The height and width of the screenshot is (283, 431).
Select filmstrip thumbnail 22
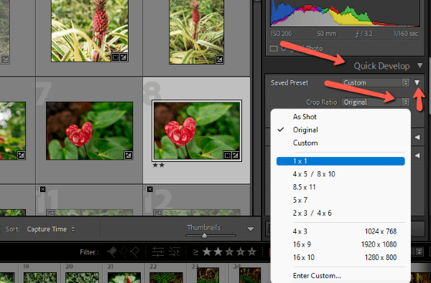(x=166, y=277)
